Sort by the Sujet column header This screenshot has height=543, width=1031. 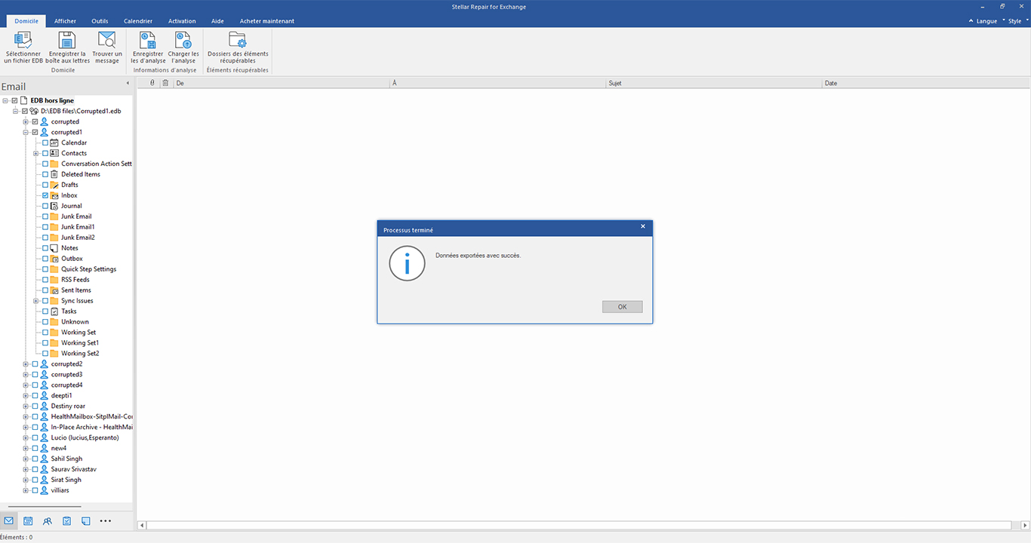[713, 83]
